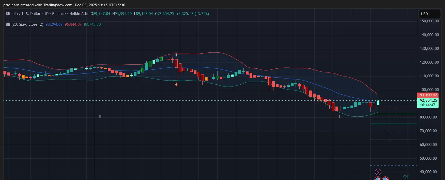The height and width of the screenshot is (180, 445).
Task: Click the BB upper value 96,844.07
Action: (x=73, y=24)
